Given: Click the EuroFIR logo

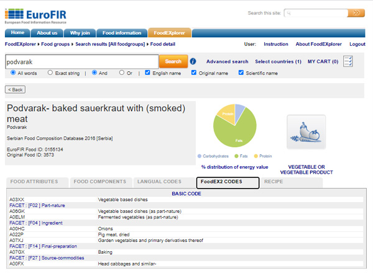Looking at the screenshot, I should pos(35,16).
